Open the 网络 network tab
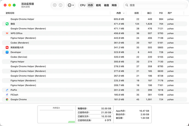The image size is (189, 126). 114,5
